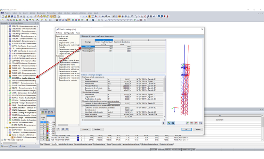Open Ficheiro menu in TOWER Loading dialog
Screen dimensions: 264x159
click(59, 33)
